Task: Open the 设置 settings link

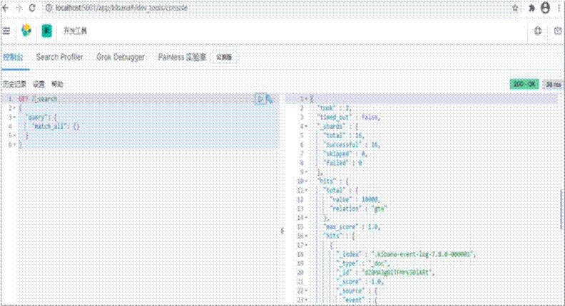Action: point(39,84)
